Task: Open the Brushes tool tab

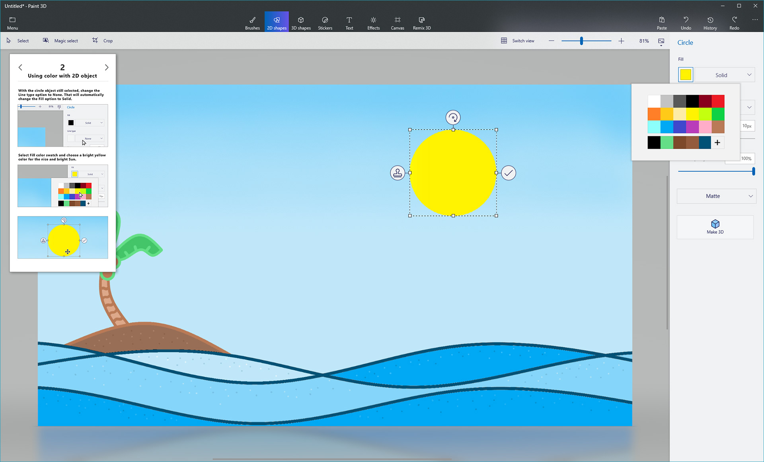Action: click(252, 23)
